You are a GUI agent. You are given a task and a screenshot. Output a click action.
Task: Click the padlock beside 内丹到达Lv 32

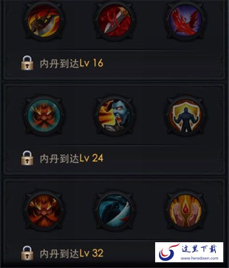click(x=27, y=253)
